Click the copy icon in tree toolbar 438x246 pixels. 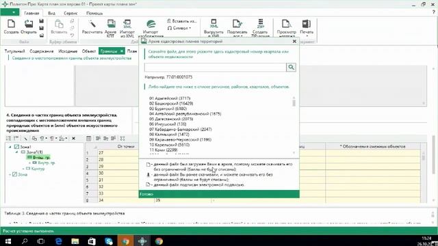[34, 138]
